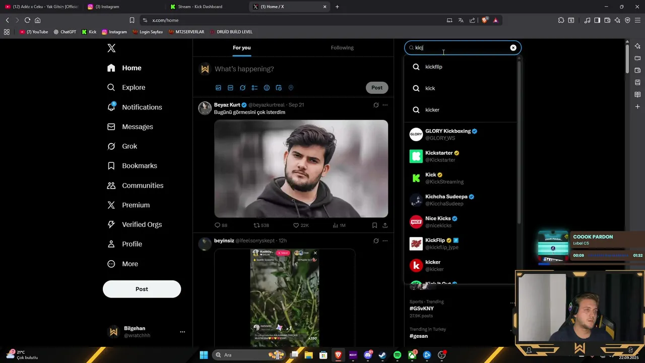This screenshot has height=363, width=645.
Task: Click Grok icon on Beyaz Kurt post
Action: click(376, 105)
